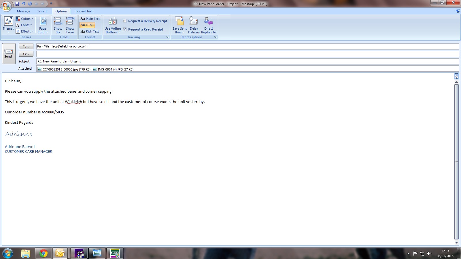Switch to Outlook on the taskbar
This screenshot has height=259, width=461.
click(x=60, y=253)
